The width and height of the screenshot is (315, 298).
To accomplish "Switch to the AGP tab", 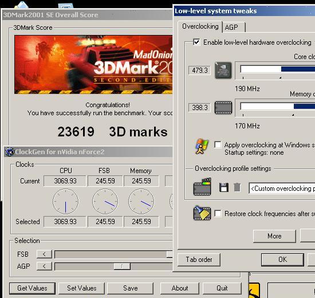I will [234, 27].
